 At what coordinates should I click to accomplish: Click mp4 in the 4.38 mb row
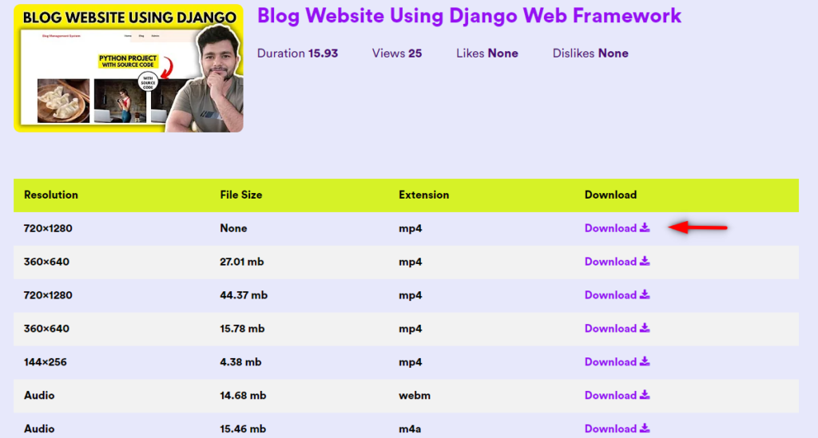410,361
